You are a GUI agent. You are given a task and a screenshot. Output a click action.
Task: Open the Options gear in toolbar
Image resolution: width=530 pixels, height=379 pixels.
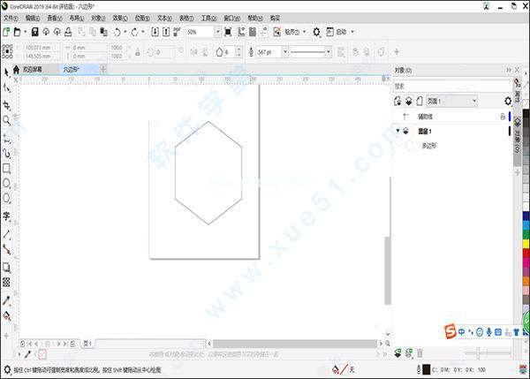coord(317,32)
